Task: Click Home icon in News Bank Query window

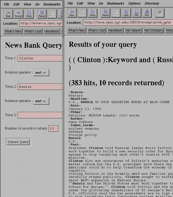Action: pyautogui.click(x=29, y=14)
